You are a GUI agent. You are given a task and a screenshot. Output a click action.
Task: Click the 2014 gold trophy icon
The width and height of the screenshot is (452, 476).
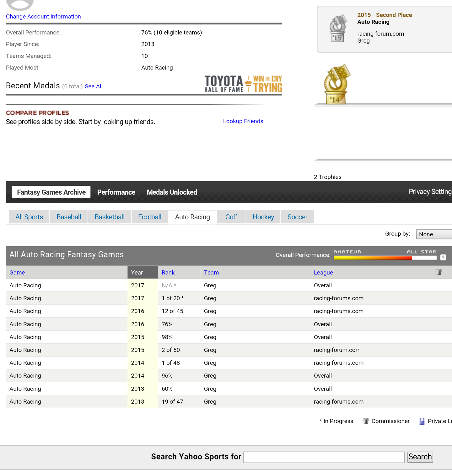[x=336, y=85]
